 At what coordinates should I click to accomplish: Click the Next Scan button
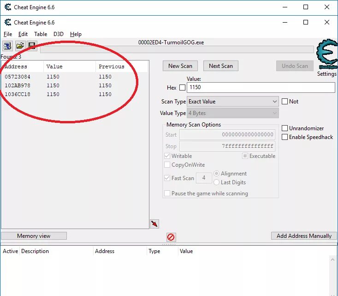[x=221, y=66]
